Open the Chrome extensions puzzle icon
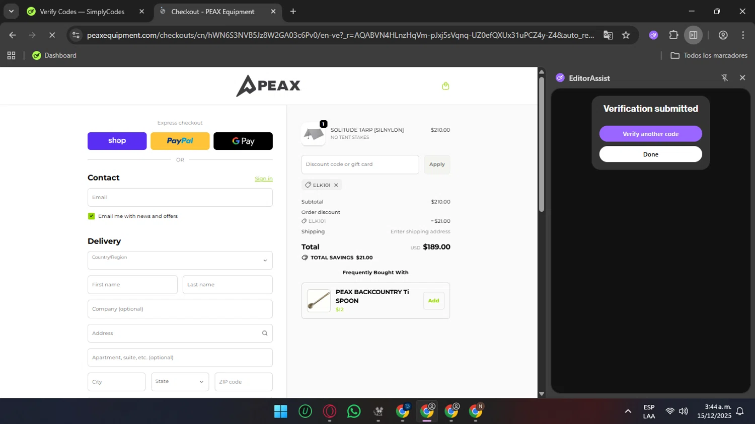Screen dimensions: 755x424 click(673, 35)
